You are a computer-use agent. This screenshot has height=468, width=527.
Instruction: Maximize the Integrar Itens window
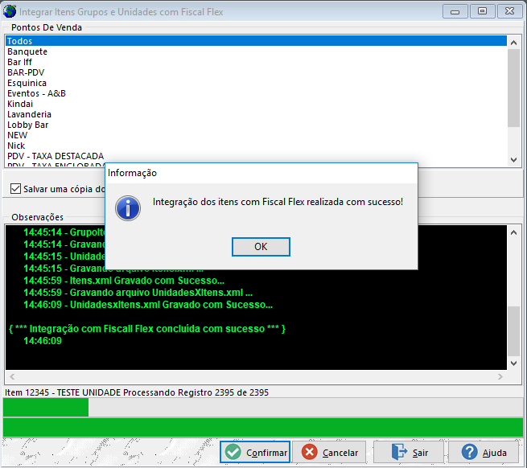[482, 12]
